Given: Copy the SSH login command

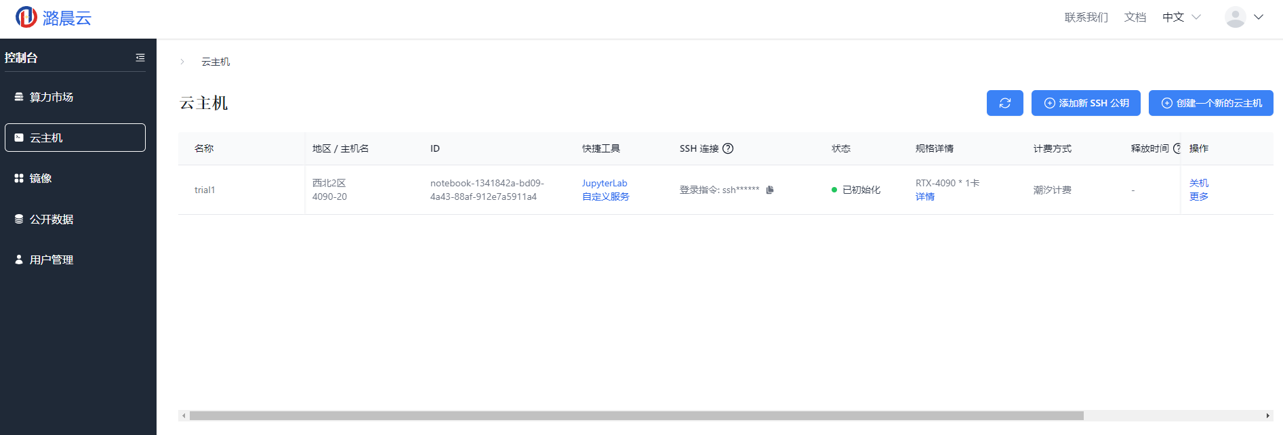Looking at the screenshot, I should (x=770, y=190).
